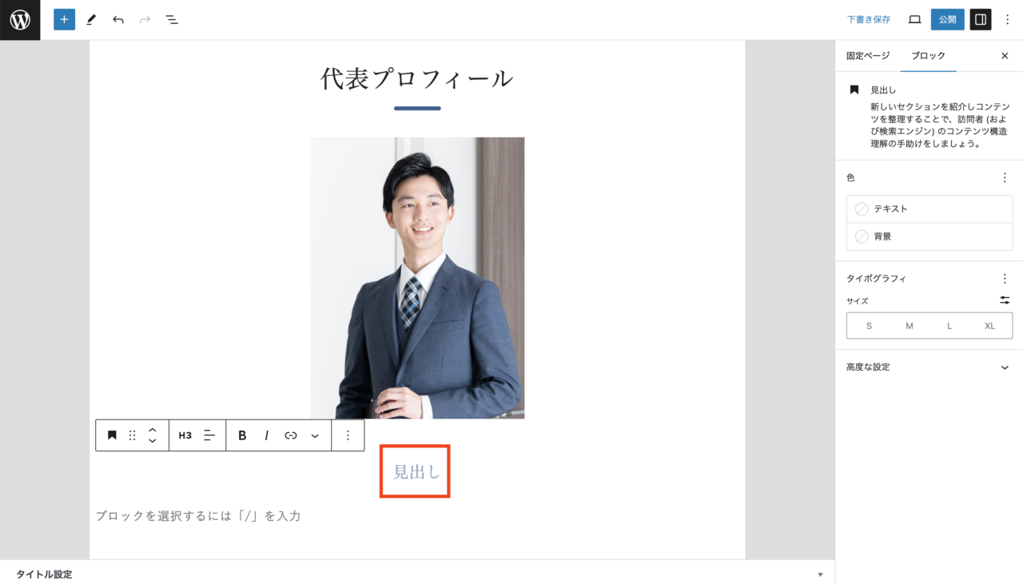This screenshot has width=1023, height=584.
Task: Expand the 高度な設定 section
Action: pos(929,367)
